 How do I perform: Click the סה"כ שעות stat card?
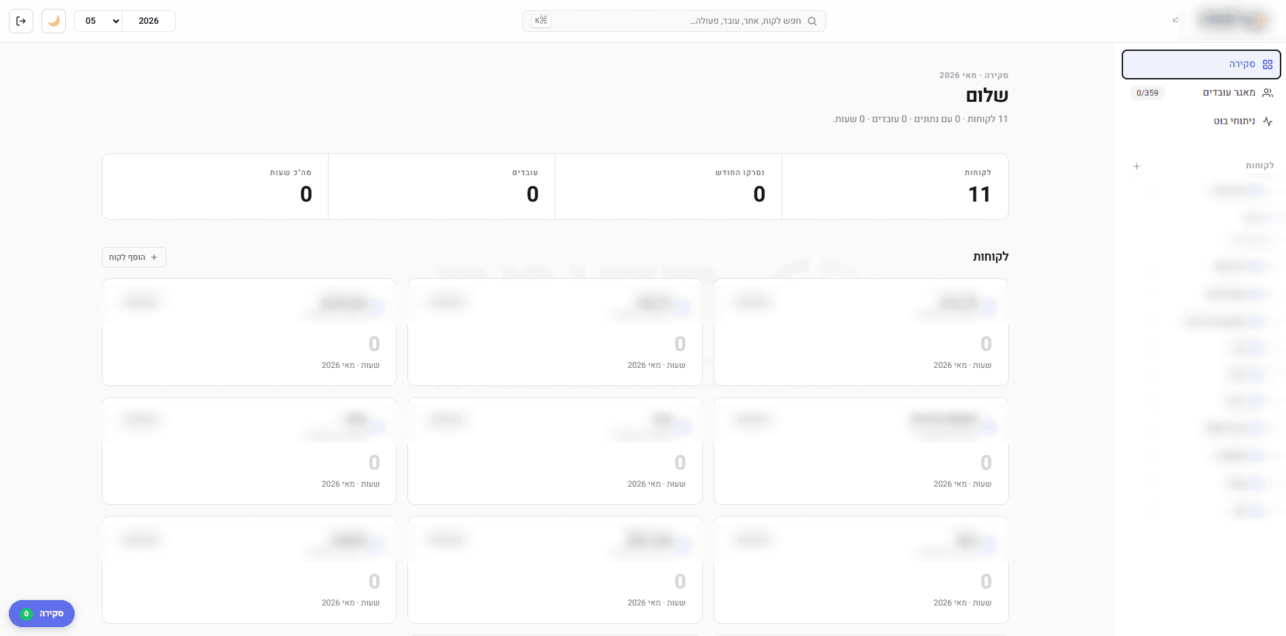215,187
